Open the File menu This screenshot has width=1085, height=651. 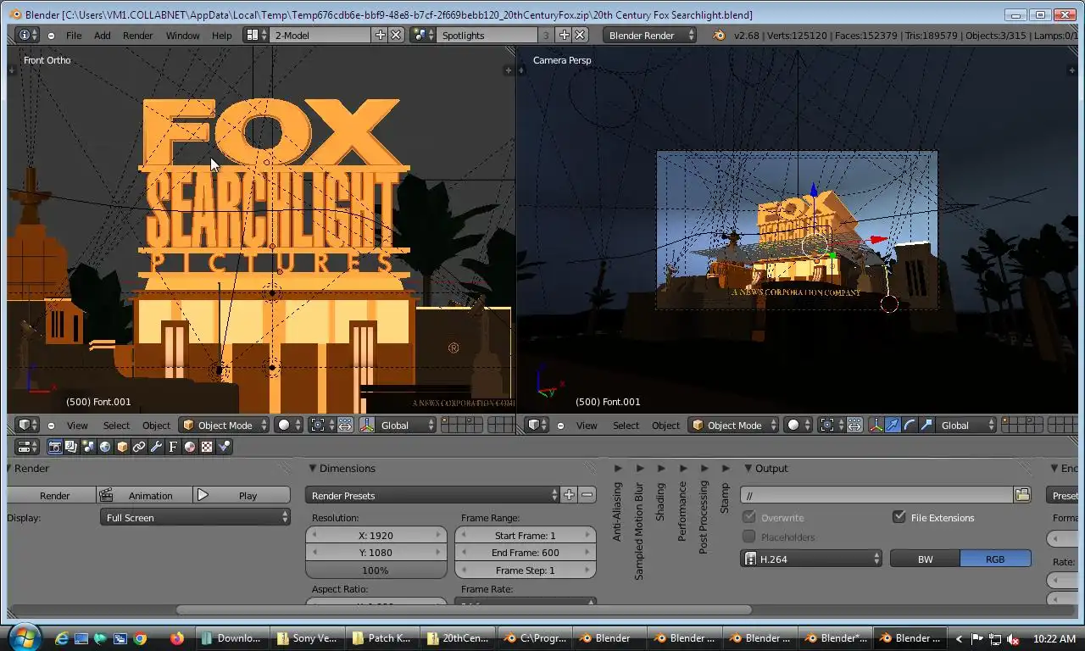click(74, 35)
